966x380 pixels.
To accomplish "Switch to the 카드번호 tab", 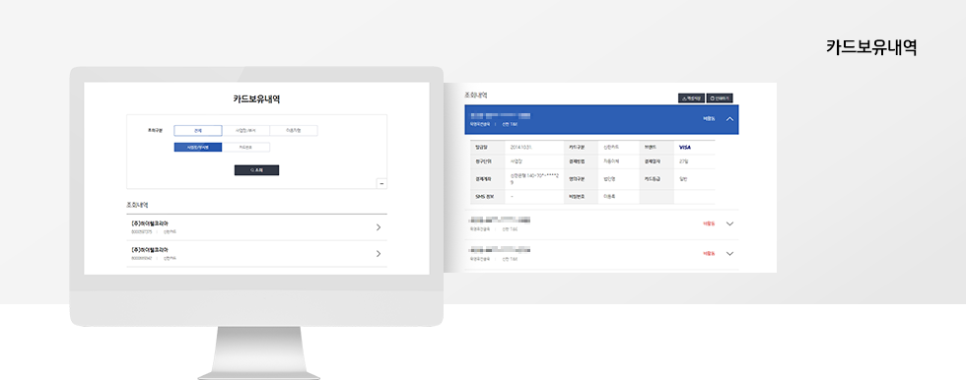I will [x=245, y=148].
